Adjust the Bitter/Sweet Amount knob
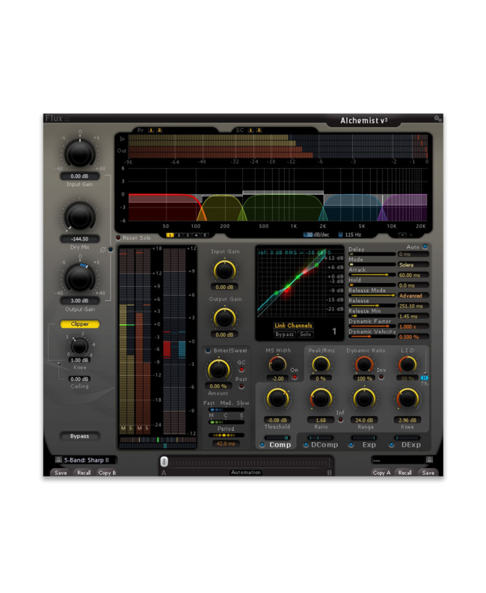The image size is (486, 593). pyautogui.click(x=218, y=370)
